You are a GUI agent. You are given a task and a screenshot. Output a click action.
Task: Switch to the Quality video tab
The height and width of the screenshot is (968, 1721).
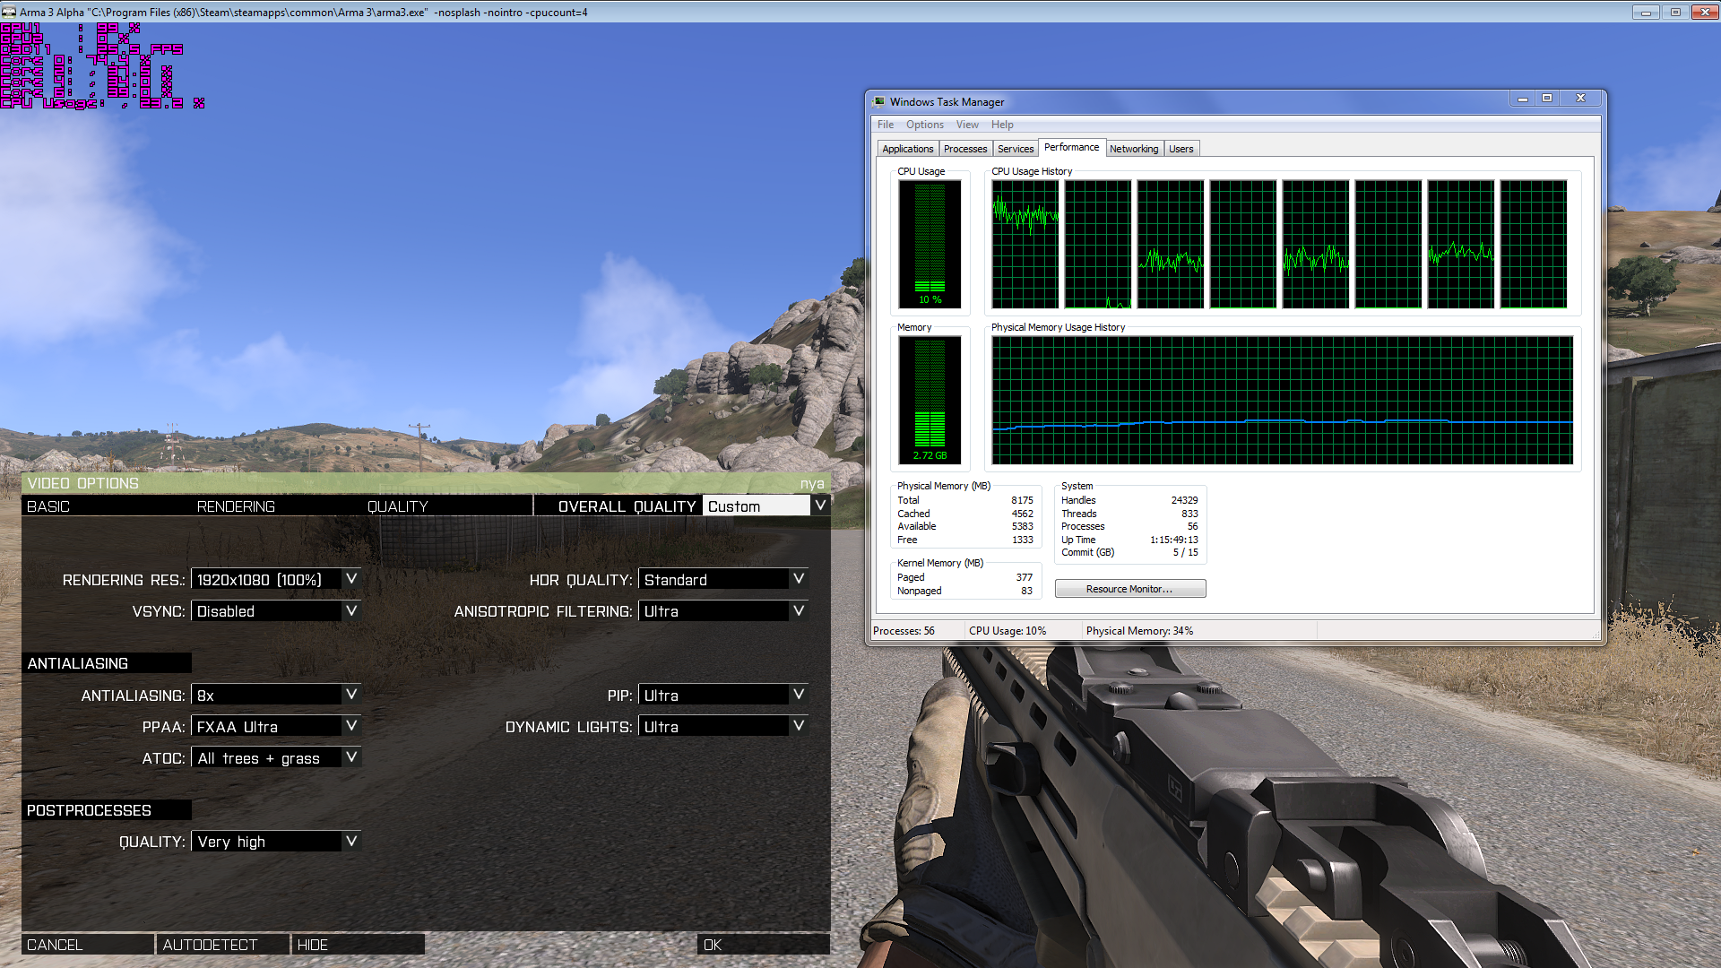pyautogui.click(x=397, y=506)
